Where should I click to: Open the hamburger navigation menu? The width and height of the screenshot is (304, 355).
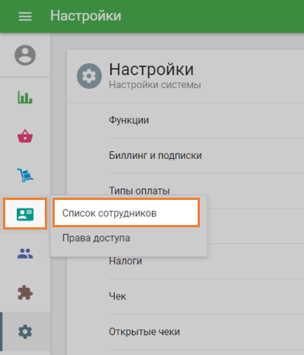[25, 17]
